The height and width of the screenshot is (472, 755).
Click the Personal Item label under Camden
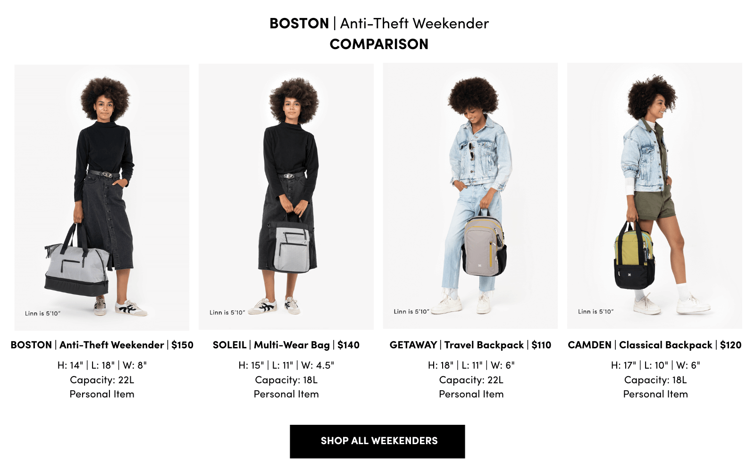[x=655, y=394]
